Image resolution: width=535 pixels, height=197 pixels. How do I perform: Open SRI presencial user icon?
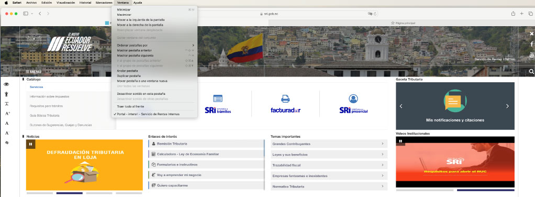pyautogui.click(x=353, y=98)
